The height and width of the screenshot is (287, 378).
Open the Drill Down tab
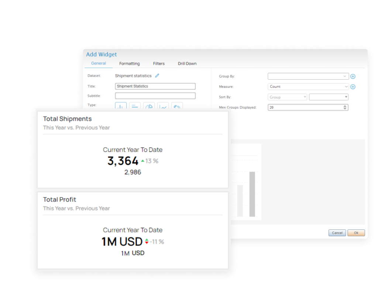pyautogui.click(x=187, y=63)
